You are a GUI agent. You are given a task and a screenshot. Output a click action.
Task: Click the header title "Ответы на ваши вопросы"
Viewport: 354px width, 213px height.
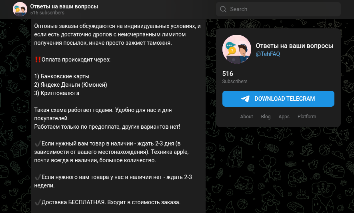(64, 6)
